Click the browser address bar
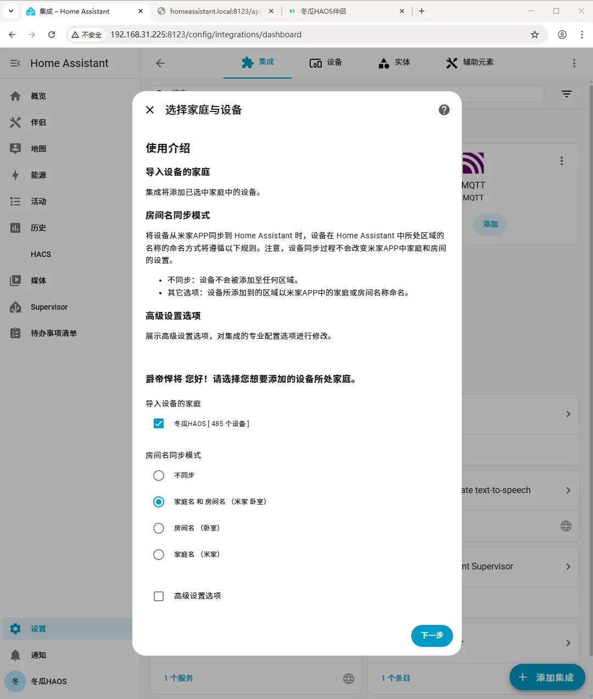The width and height of the screenshot is (593, 699). pos(307,35)
